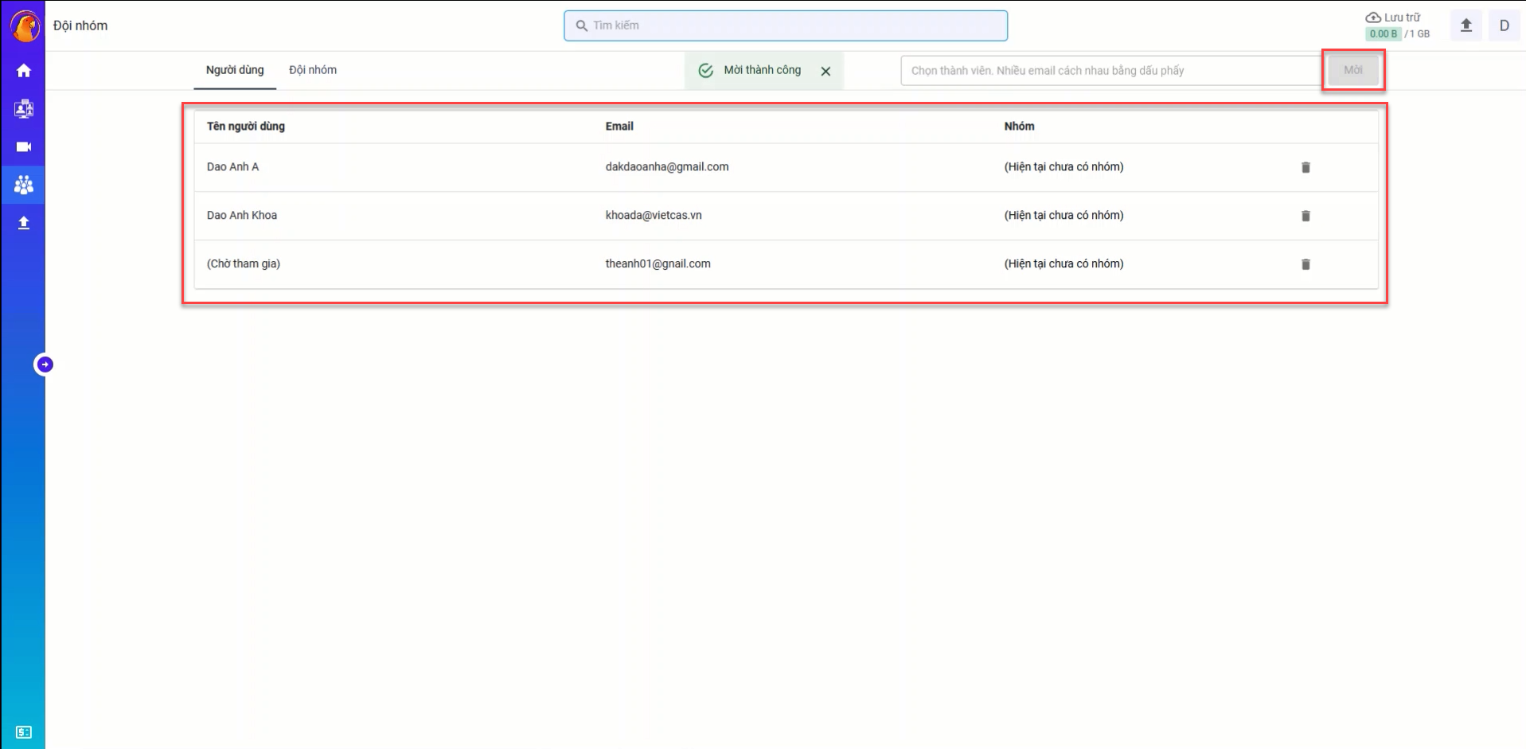Expand sidebar with the arrow button
Image resolution: width=1526 pixels, height=749 pixels.
click(x=45, y=365)
